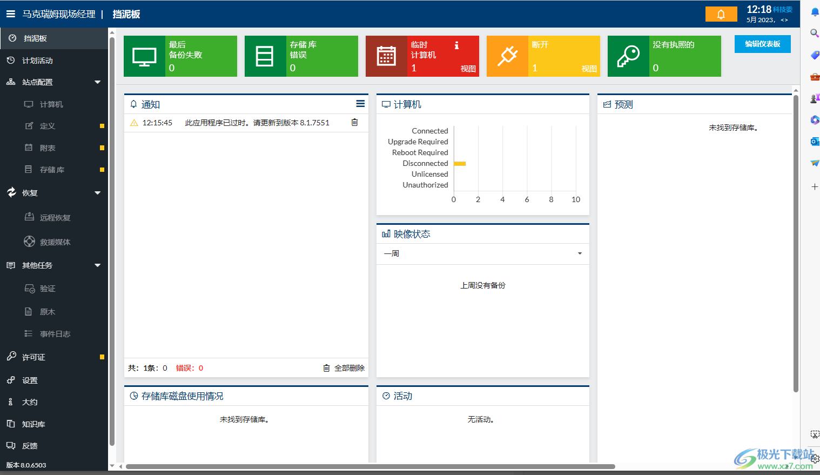
Task: Collapse the 其他任务 section arrow
Action: [98, 265]
